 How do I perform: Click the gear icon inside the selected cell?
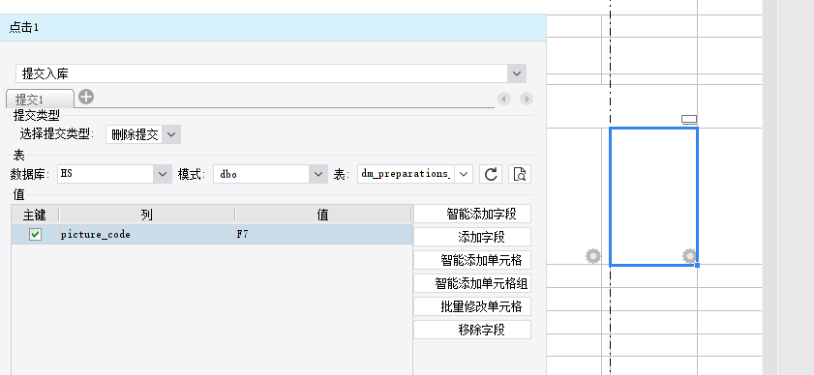pos(689,256)
